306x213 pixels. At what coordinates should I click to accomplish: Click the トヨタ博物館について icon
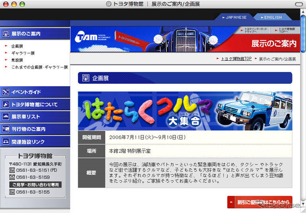point(6,104)
